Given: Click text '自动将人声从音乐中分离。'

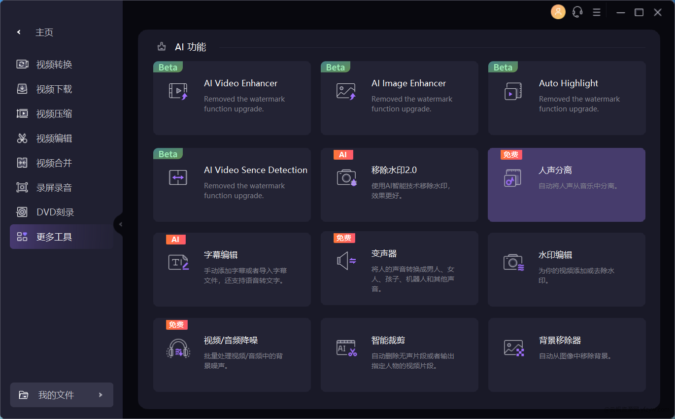Looking at the screenshot, I should pos(578,186).
